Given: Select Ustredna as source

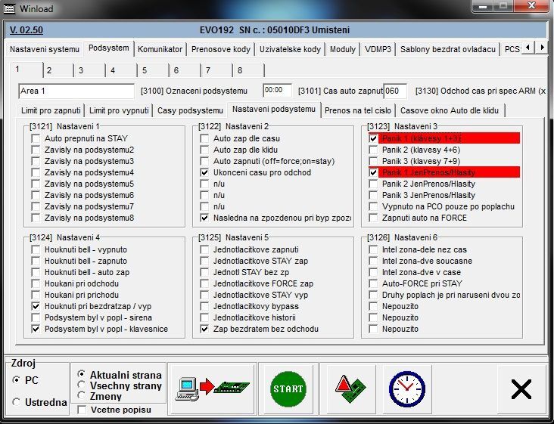Looking at the screenshot, I should [17, 402].
